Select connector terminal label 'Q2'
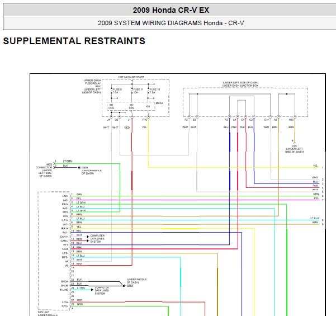 (x=116, y=120)
